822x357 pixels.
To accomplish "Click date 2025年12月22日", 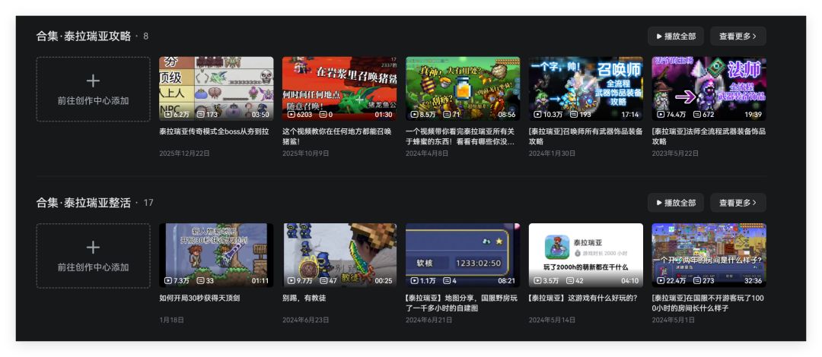I will pos(184,153).
